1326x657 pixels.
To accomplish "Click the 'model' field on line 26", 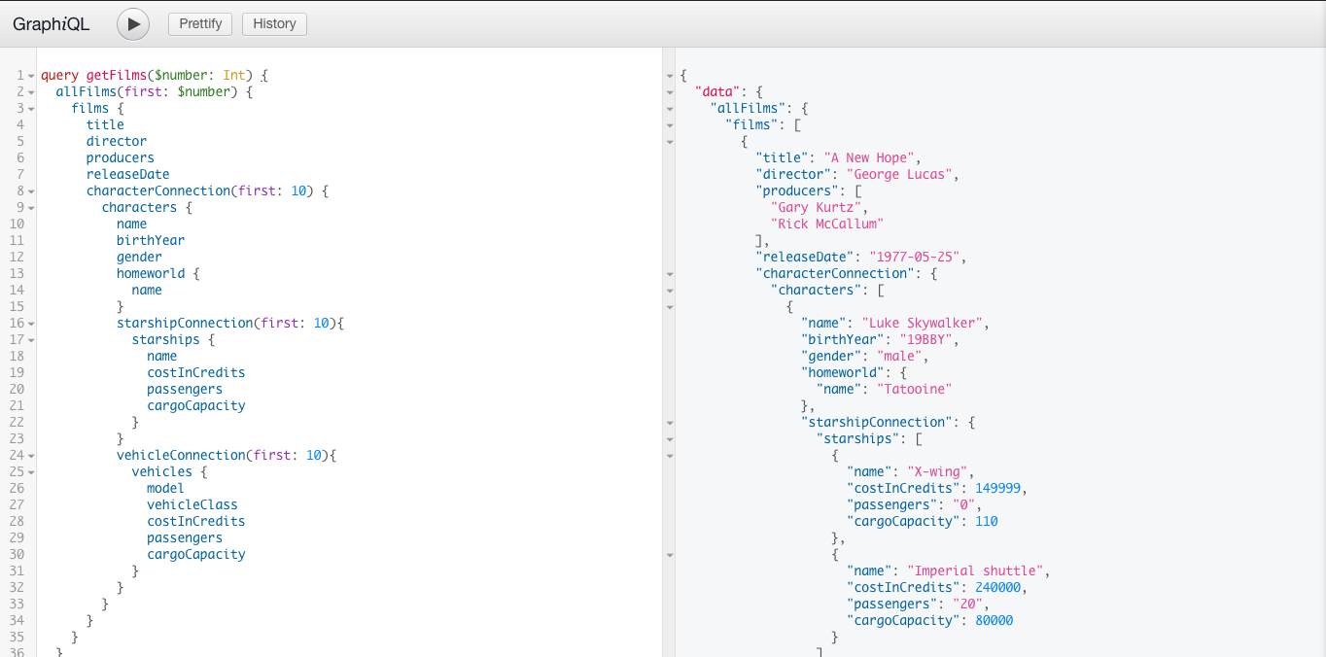I will click(165, 488).
